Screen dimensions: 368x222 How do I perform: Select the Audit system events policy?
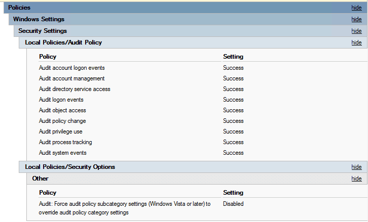click(x=62, y=153)
